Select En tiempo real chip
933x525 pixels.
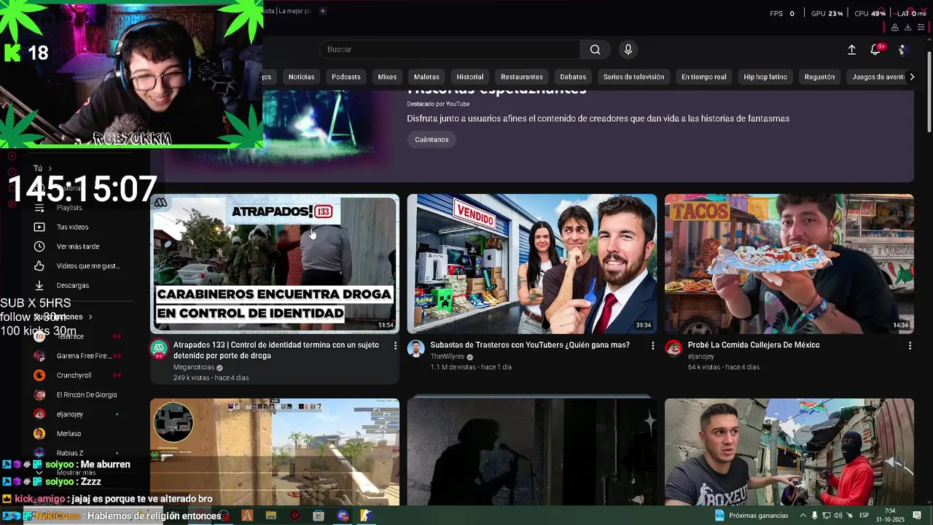(704, 77)
